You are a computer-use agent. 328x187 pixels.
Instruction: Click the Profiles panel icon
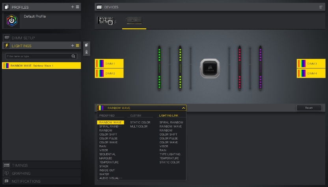point(6,7)
